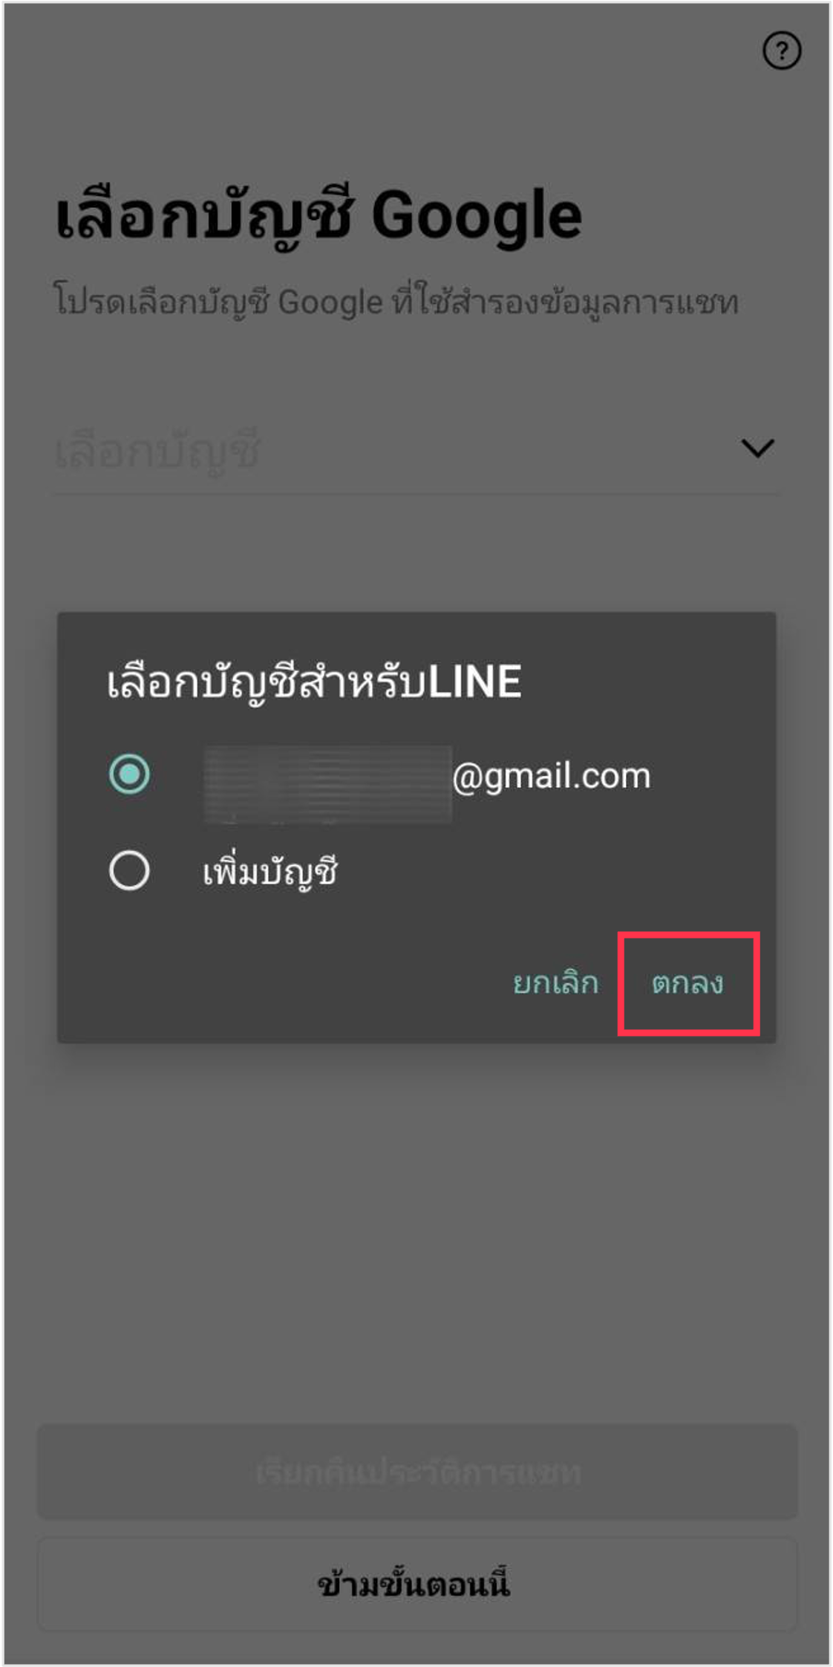
Task: Tap the blurred email username area
Action: pyautogui.click(x=327, y=784)
